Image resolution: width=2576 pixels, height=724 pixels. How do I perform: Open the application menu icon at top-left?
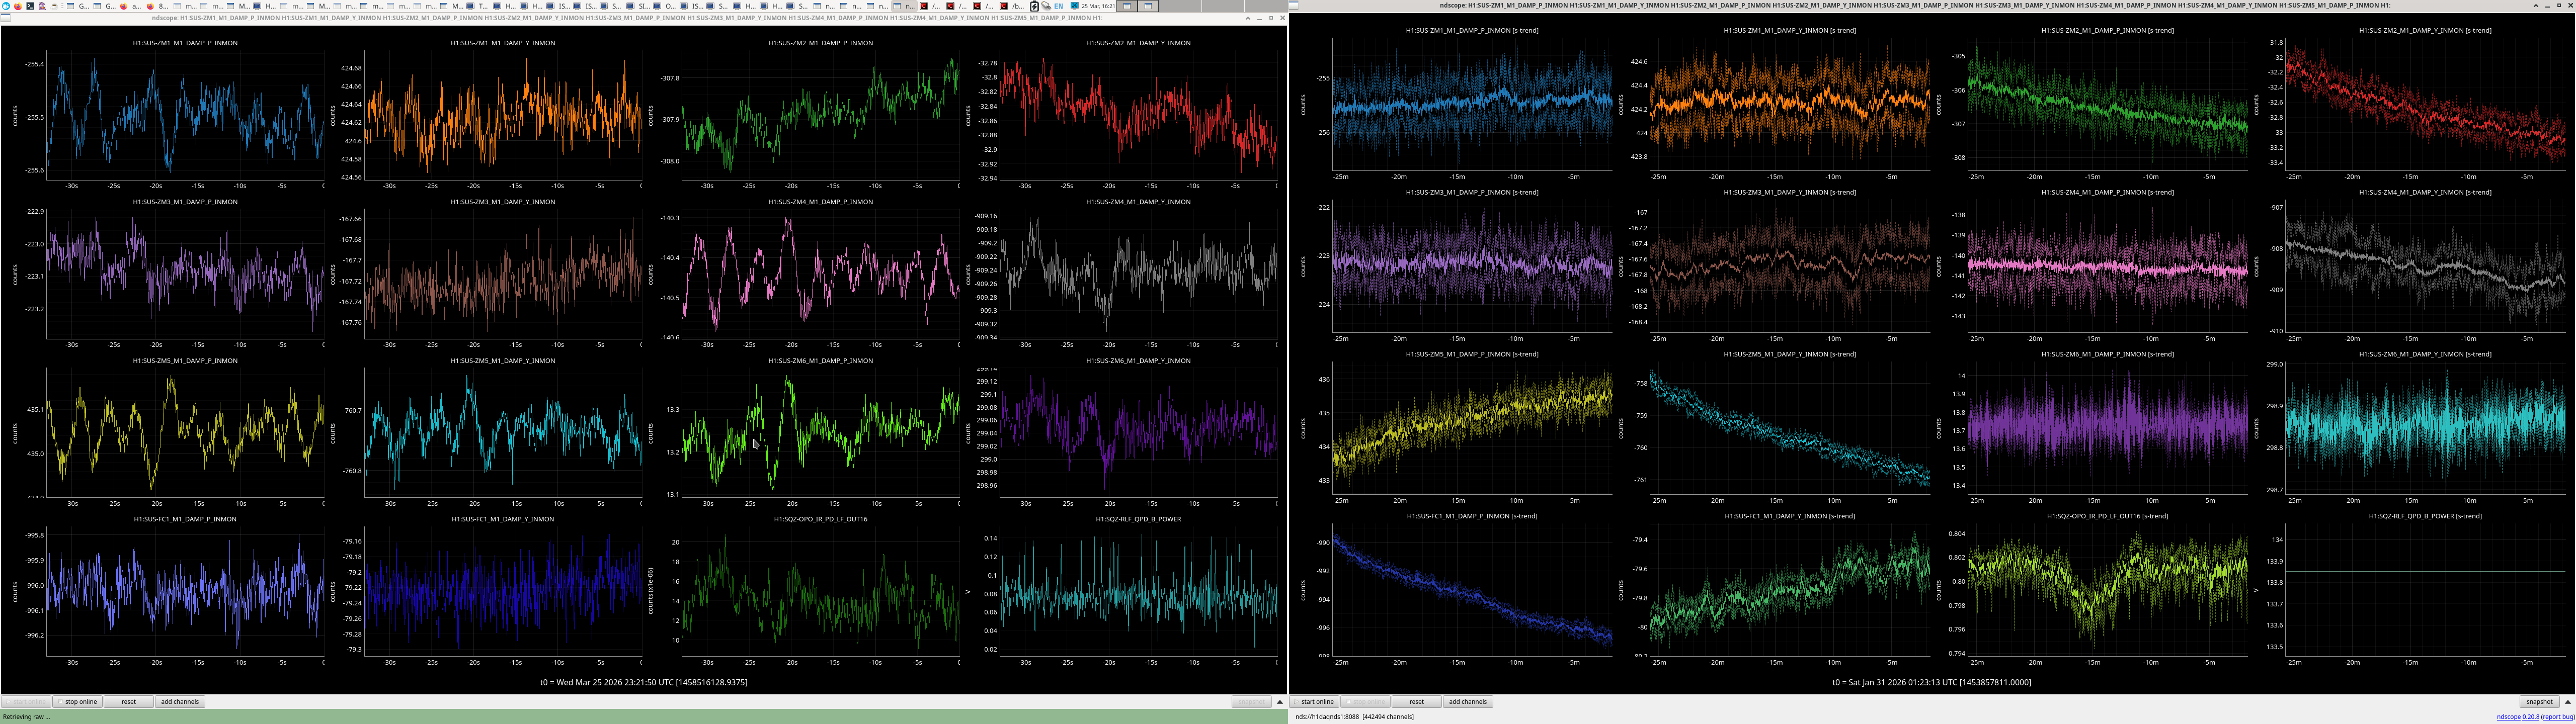point(6,6)
